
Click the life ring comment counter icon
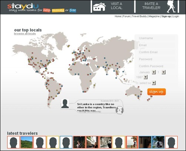119,110
